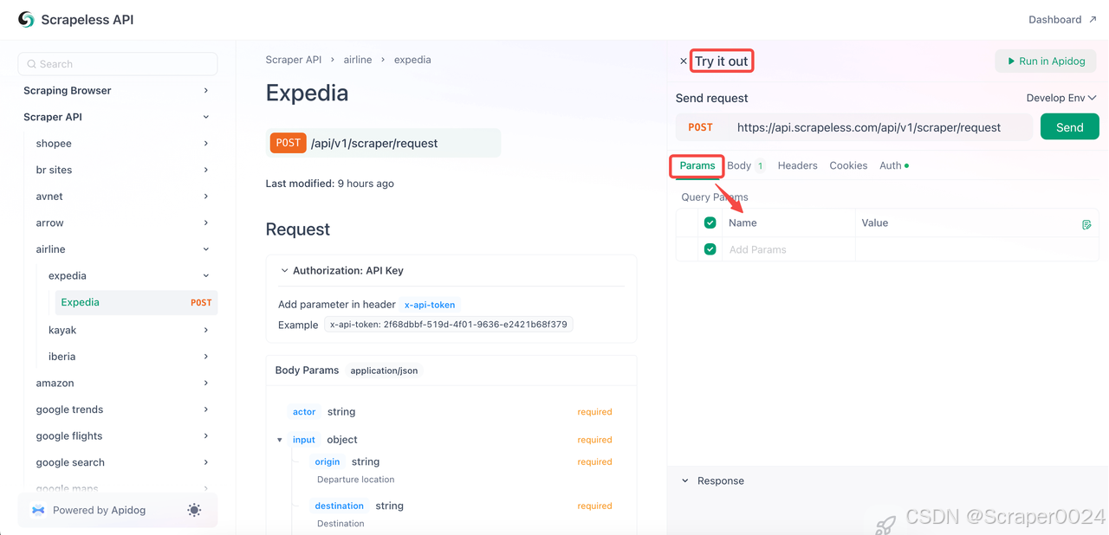Screen dimensions: 1109x535
Task: Click the POST method selector in request bar
Action: click(701, 127)
